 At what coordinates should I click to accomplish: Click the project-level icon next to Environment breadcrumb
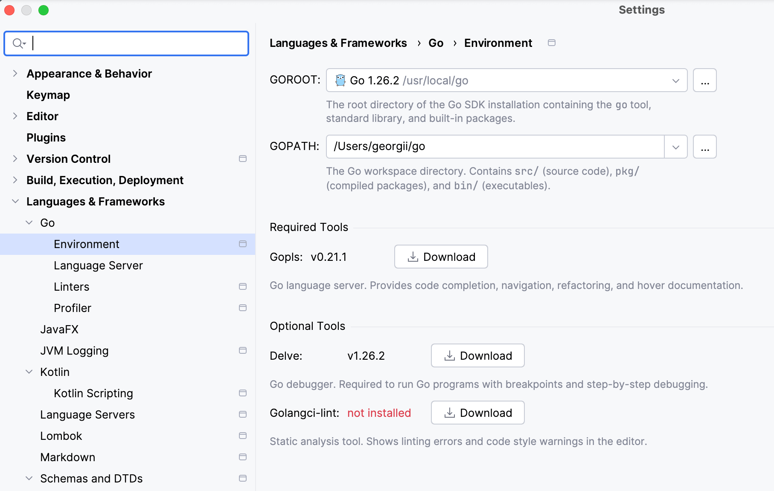(552, 43)
